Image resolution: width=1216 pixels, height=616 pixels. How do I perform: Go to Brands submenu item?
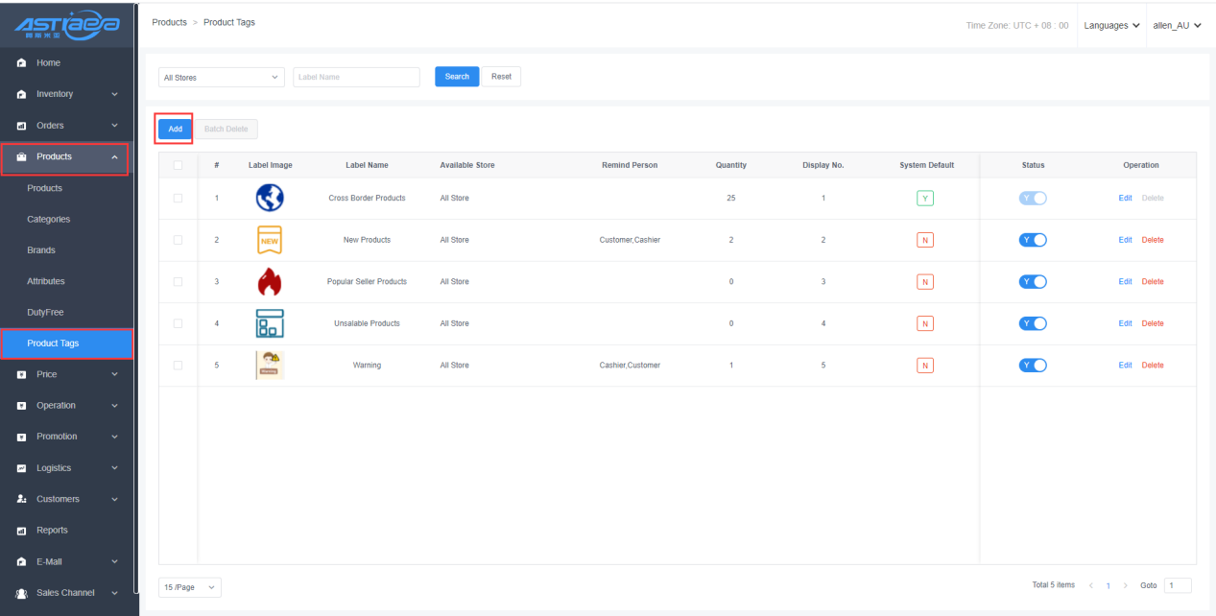(x=41, y=250)
